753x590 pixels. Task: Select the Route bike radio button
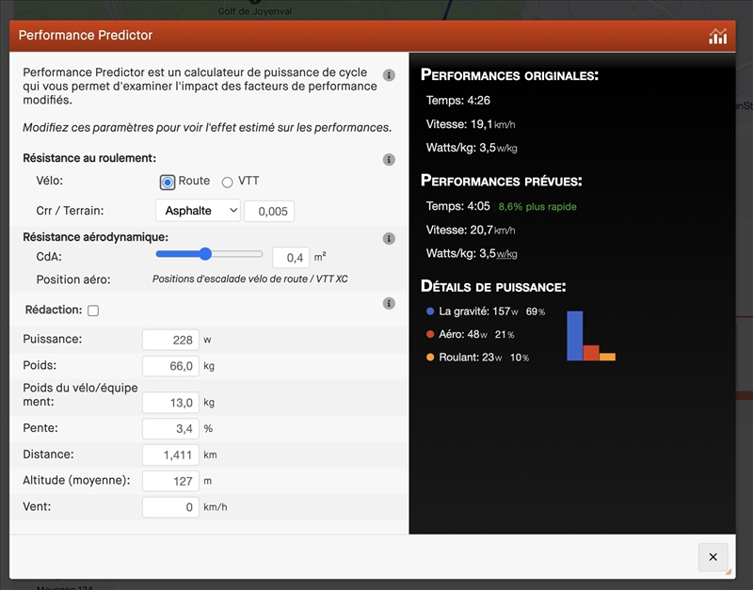click(x=168, y=182)
